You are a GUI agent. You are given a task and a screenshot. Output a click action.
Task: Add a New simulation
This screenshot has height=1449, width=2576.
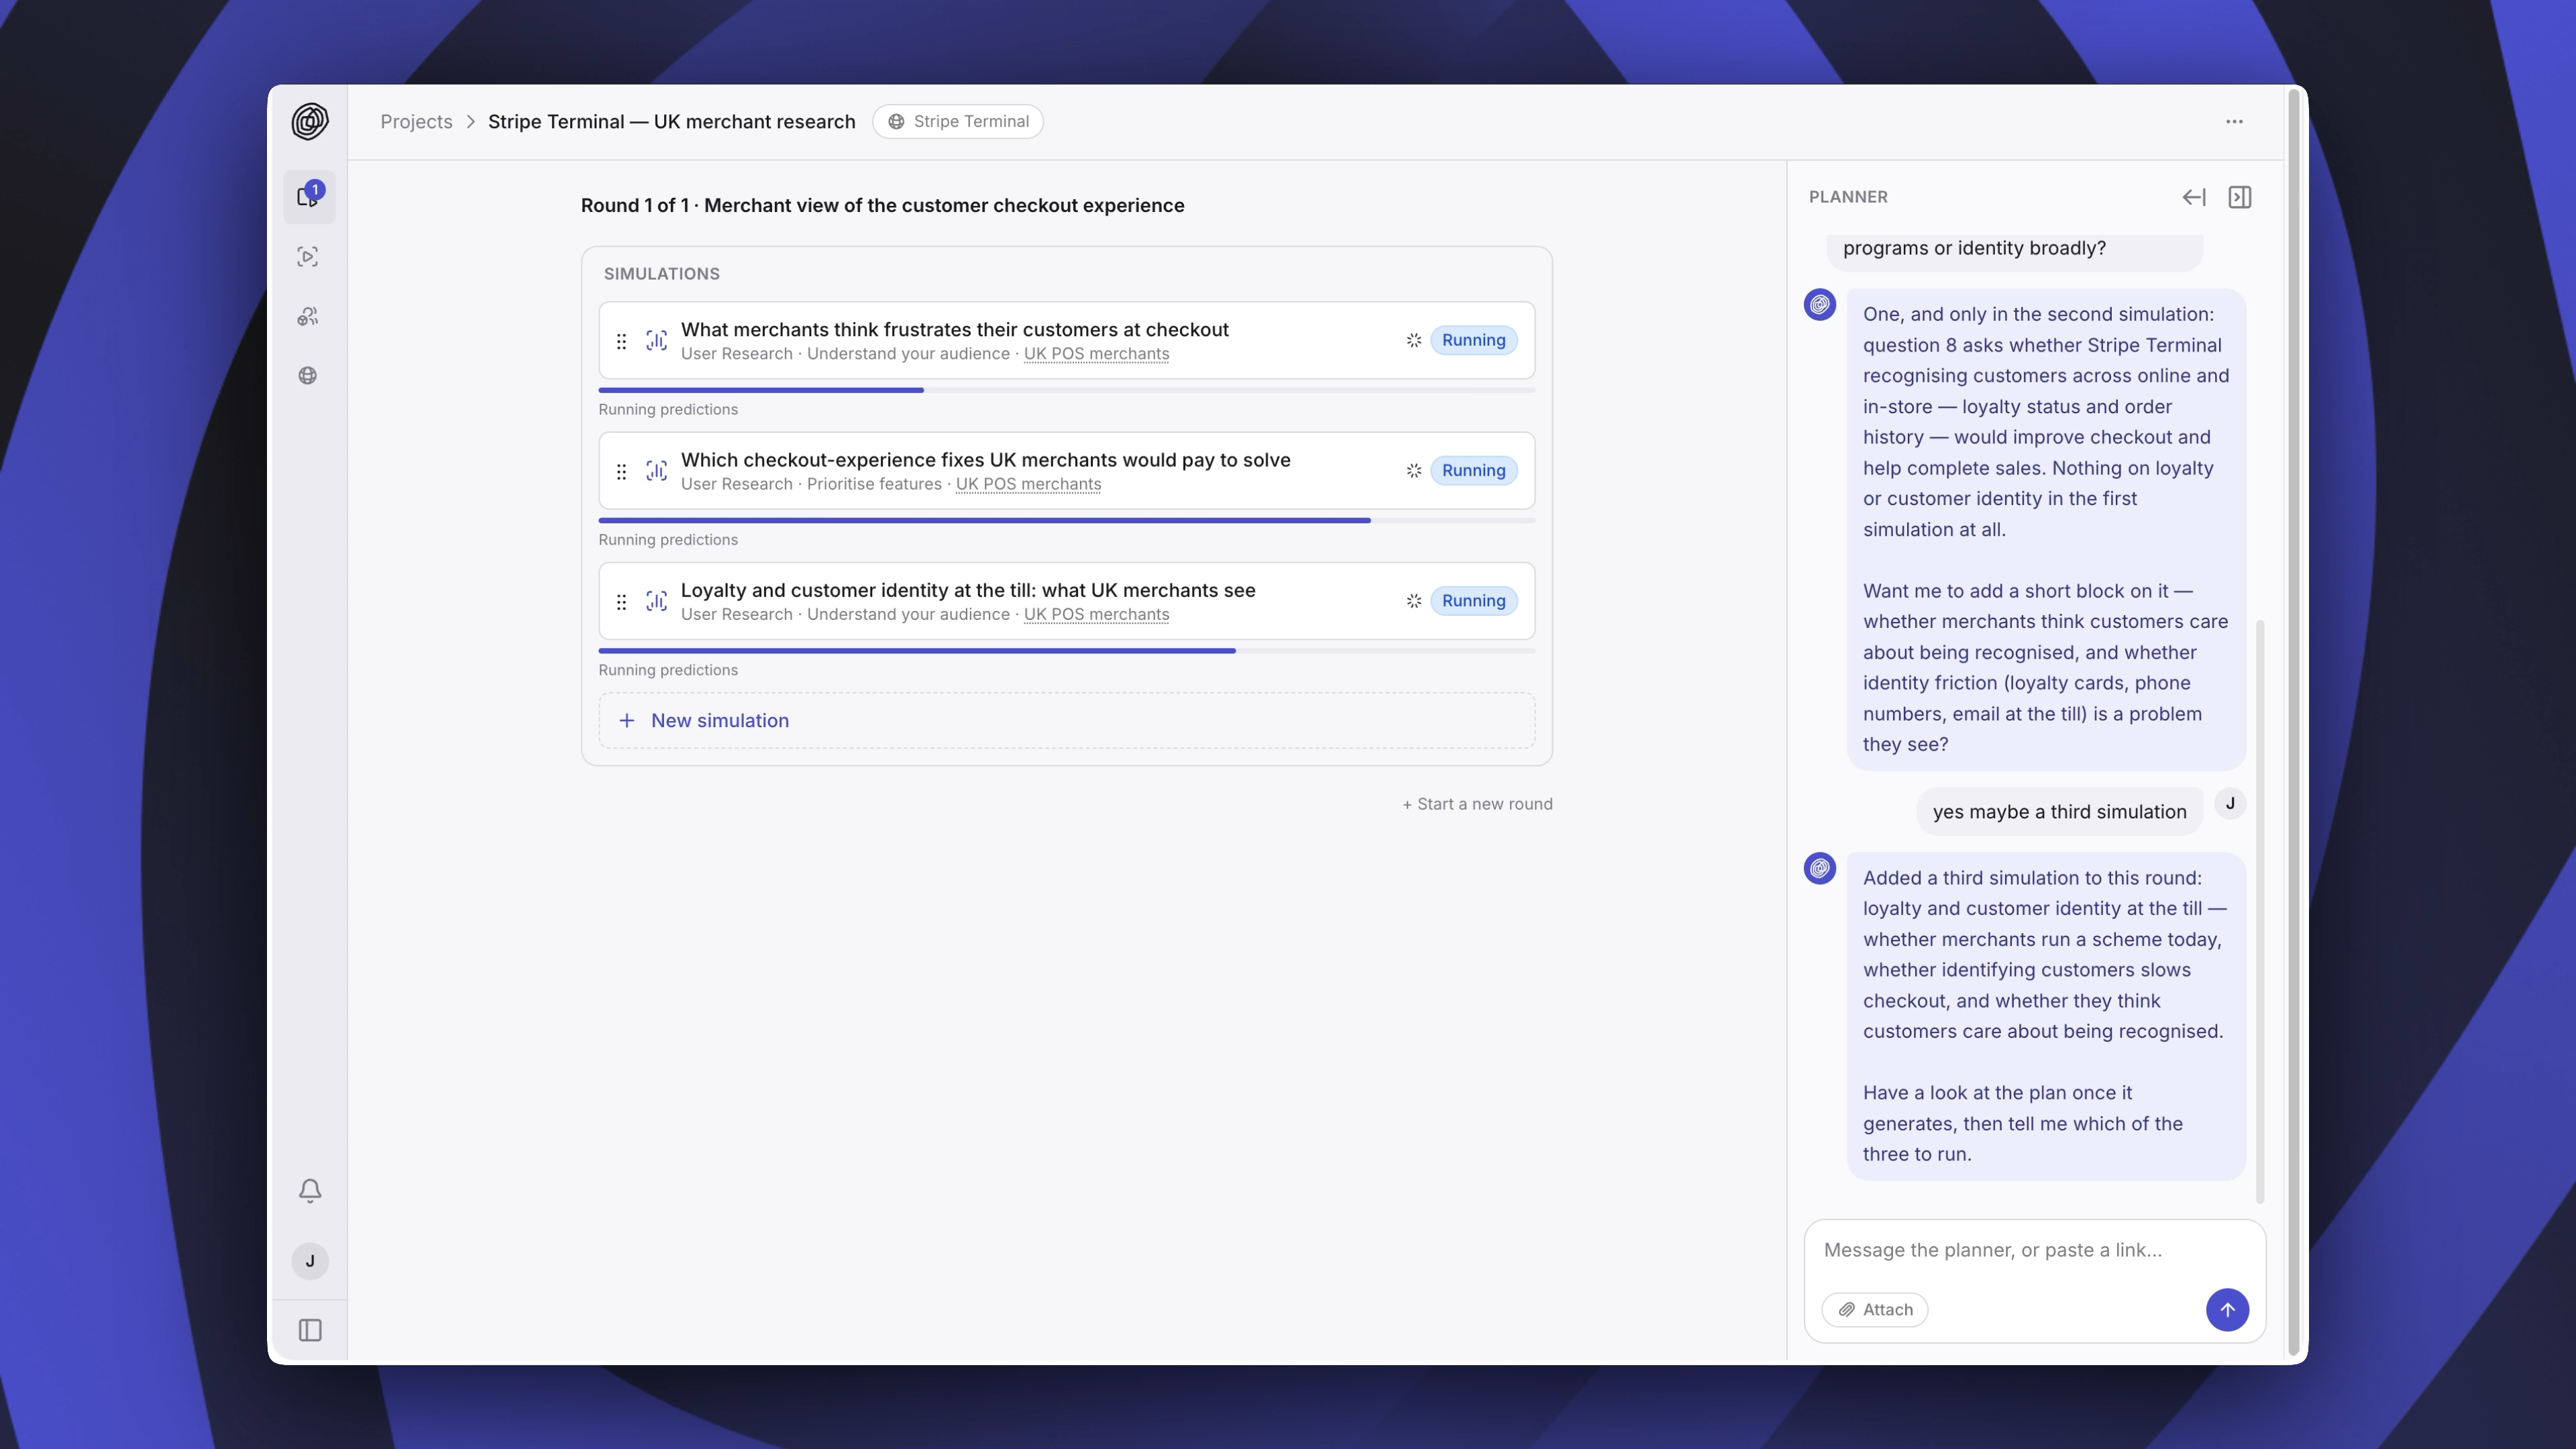(x=1066, y=721)
